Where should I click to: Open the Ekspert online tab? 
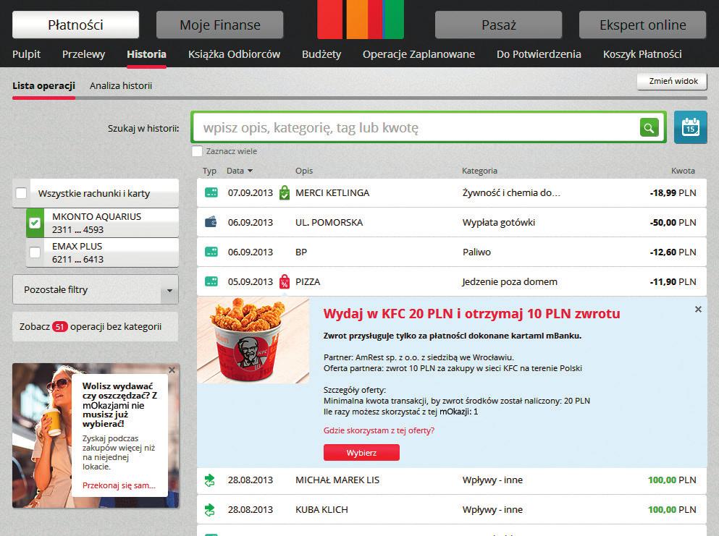642,25
